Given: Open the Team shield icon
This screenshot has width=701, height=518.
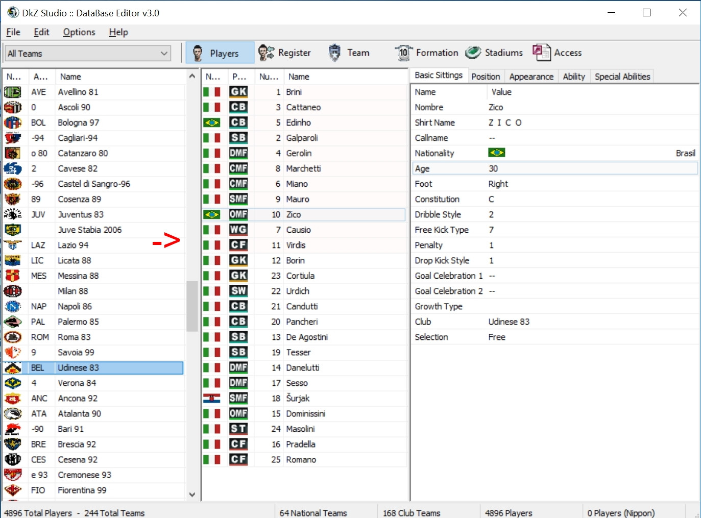Looking at the screenshot, I should pos(334,53).
